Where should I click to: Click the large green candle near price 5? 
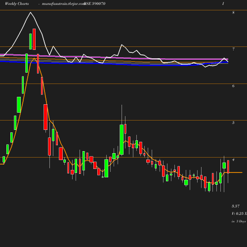(x=122, y=140)
